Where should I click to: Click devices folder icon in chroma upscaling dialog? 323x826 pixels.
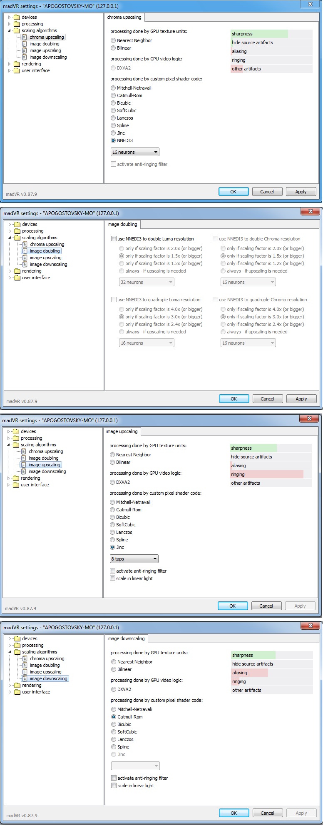[x=17, y=17]
